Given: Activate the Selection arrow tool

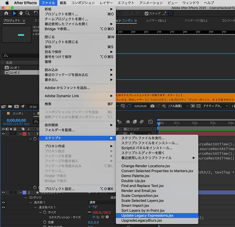Looking at the screenshot, I should pos(14,13).
